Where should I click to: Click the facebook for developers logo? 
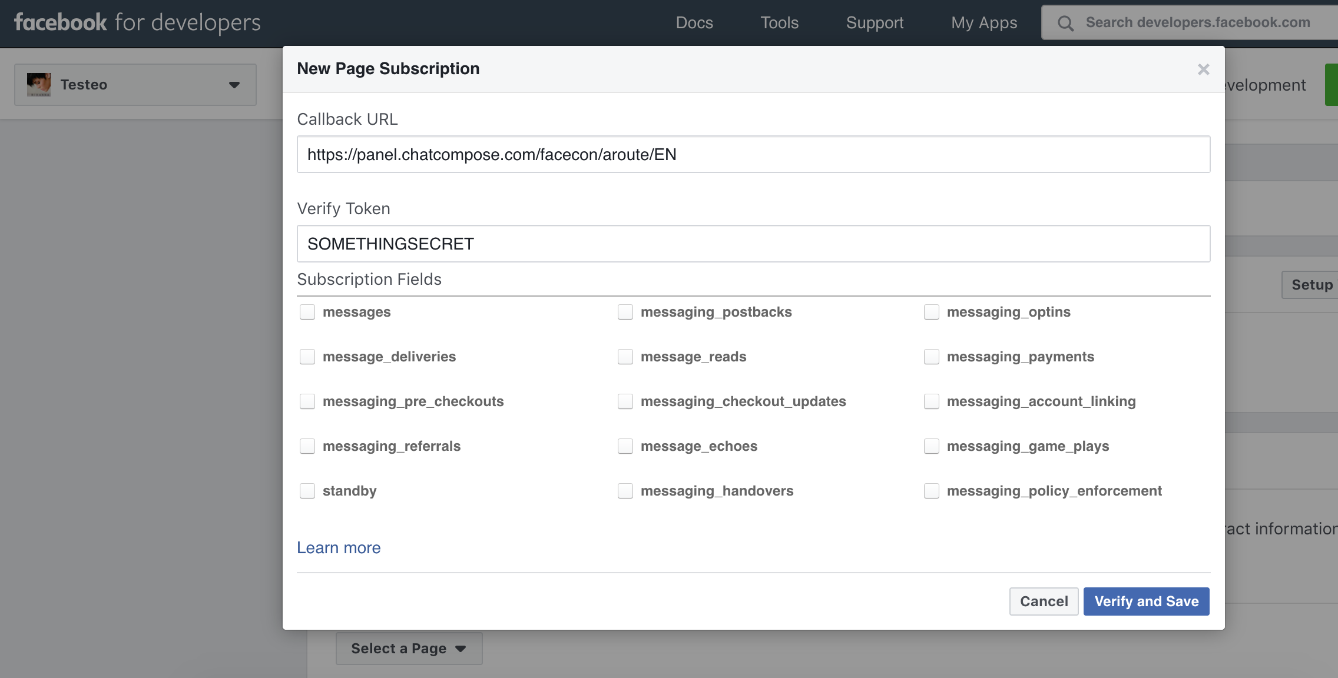pyautogui.click(x=137, y=23)
